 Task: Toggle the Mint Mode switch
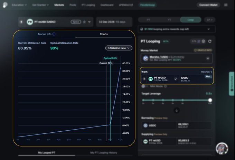point(144,86)
